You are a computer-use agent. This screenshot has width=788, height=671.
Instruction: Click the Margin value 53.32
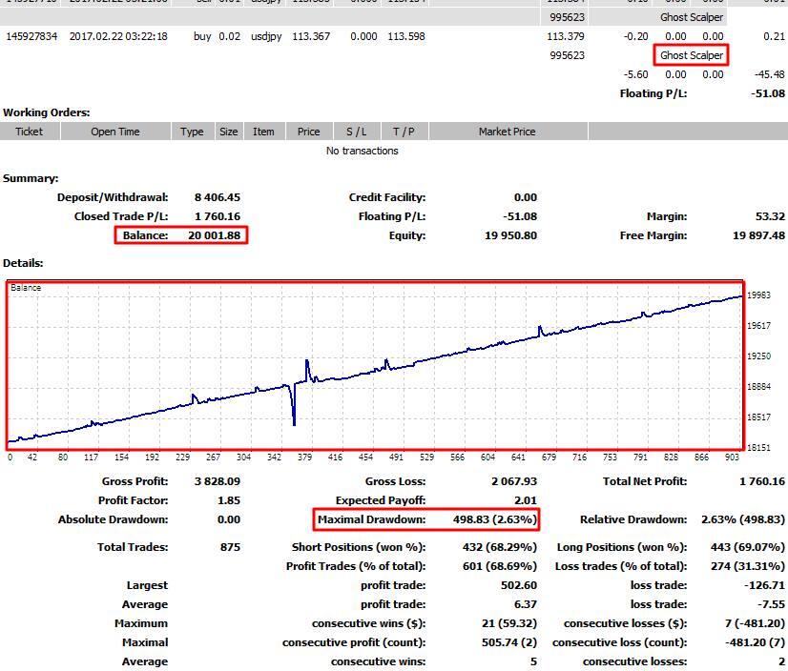pos(770,216)
